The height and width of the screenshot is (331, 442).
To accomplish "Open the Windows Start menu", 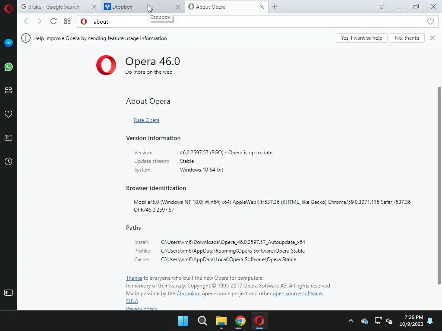I will click(x=183, y=321).
